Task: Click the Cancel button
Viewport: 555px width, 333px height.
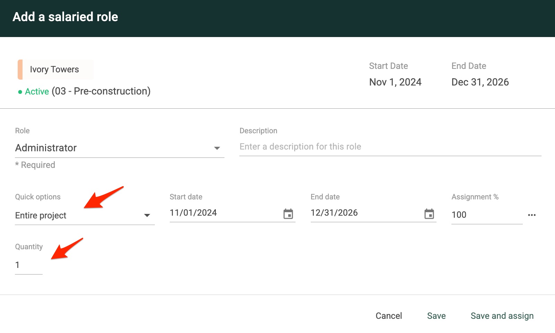Action: coord(389,316)
